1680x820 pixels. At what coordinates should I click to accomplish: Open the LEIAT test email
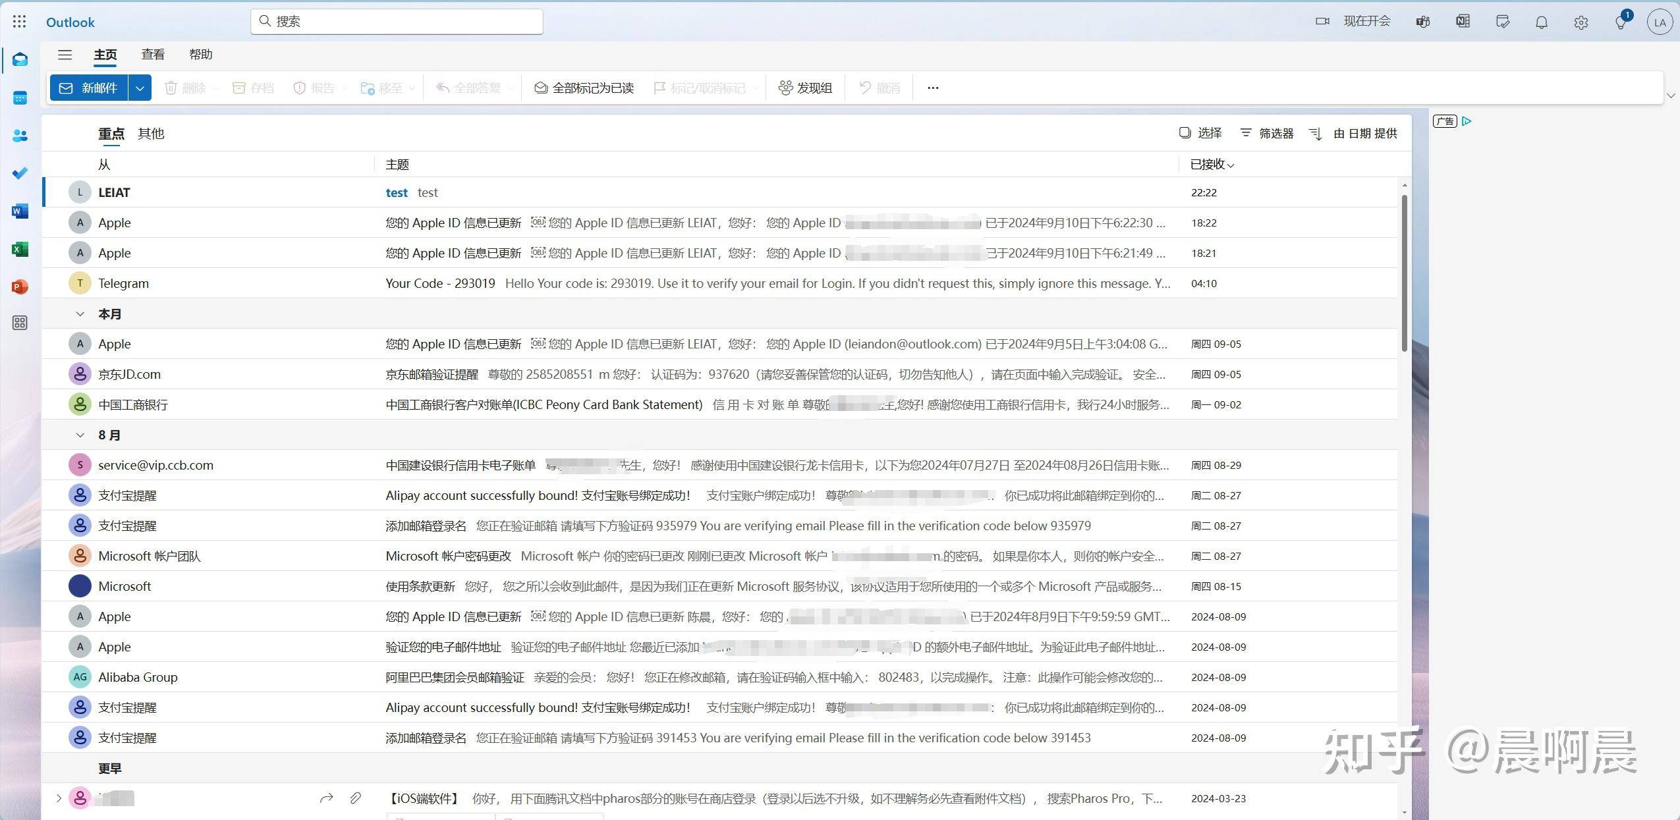point(719,192)
